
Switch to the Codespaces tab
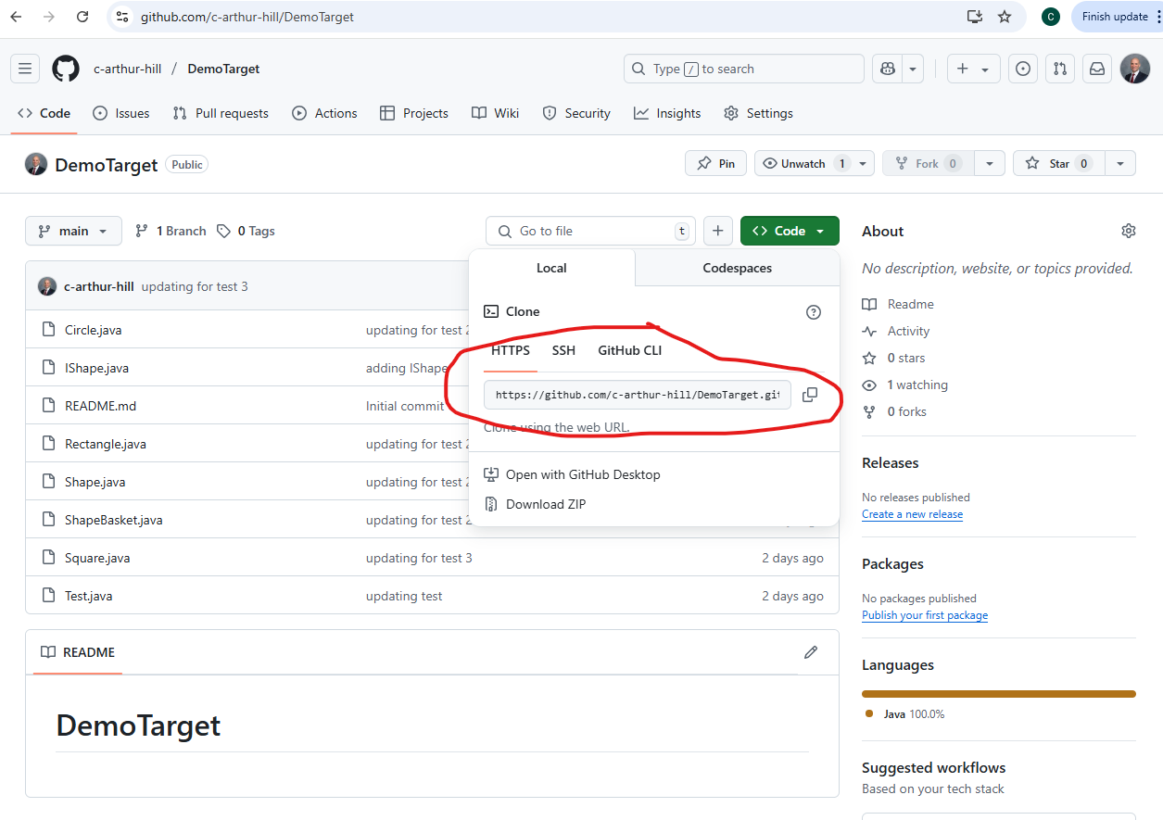738,268
